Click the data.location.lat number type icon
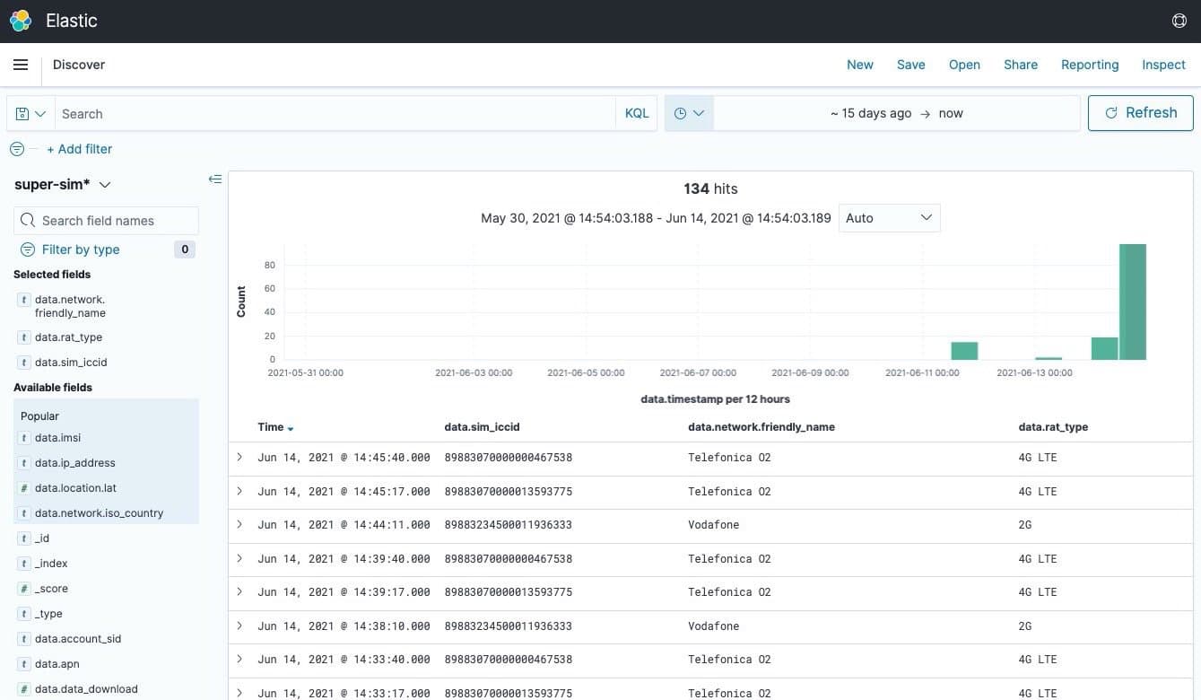Viewport: 1201px width, 700px height. pos(24,488)
